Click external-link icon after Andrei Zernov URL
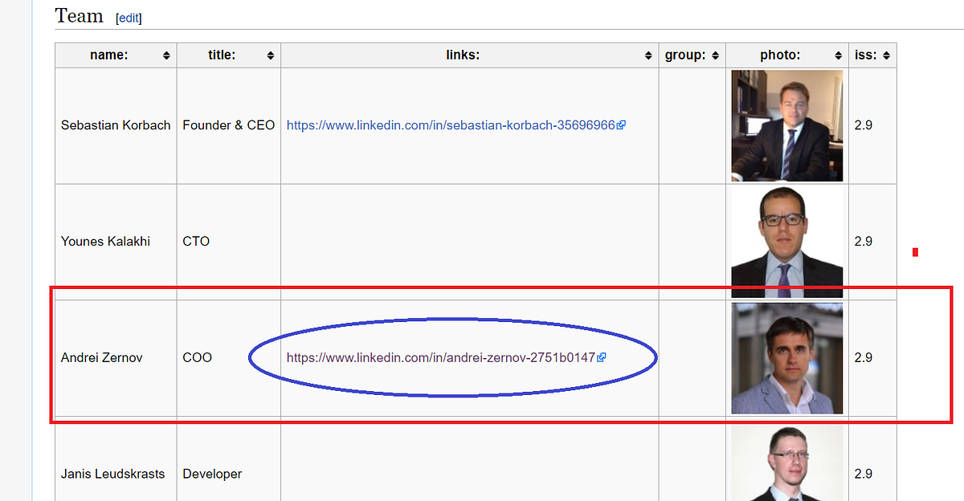The height and width of the screenshot is (501, 964). (x=601, y=357)
